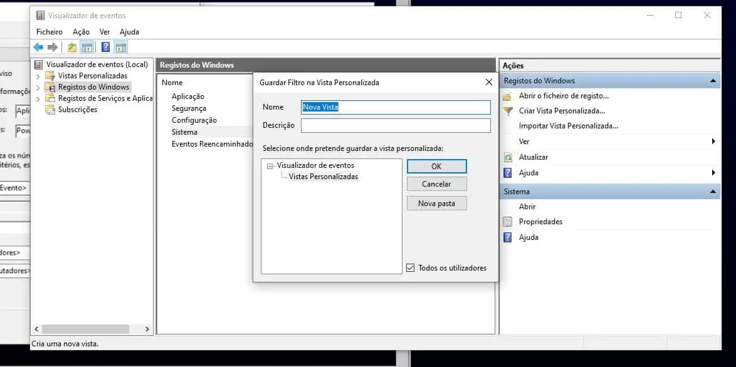
Task: Click the tree pane scroll left arrow
Action: coord(37,329)
